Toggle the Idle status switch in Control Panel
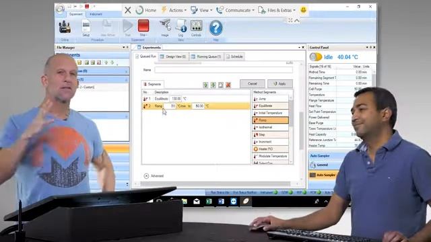The image size is (431, 242). (315, 57)
